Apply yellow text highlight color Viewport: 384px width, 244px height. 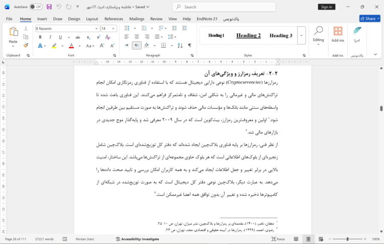(x=54, y=46)
